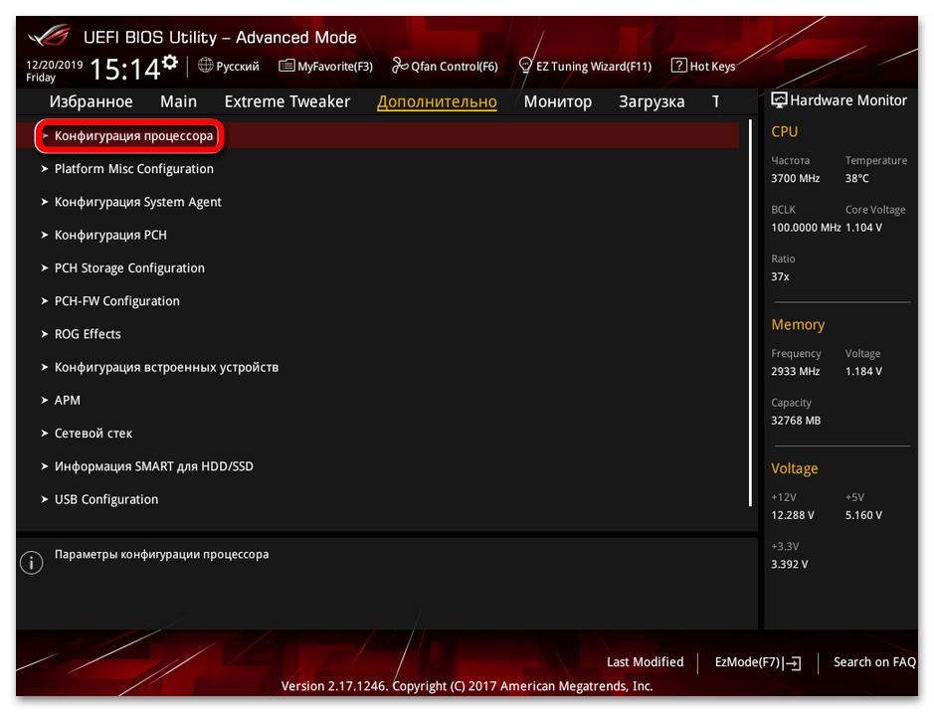Select Дополнительно tab
The height and width of the screenshot is (712, 934).
437,101
